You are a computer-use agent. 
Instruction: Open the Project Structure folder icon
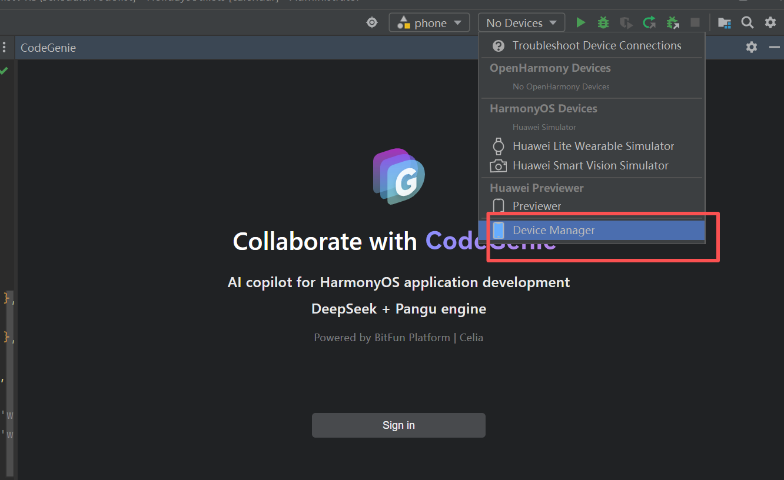pos(725,23)
